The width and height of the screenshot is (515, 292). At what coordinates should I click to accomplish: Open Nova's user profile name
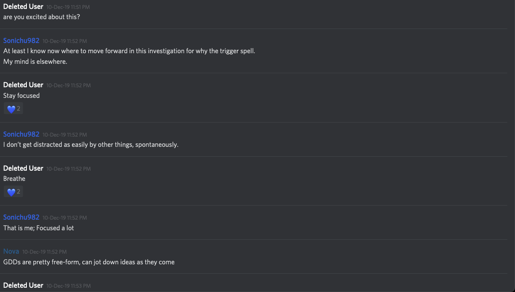[11, 251]
